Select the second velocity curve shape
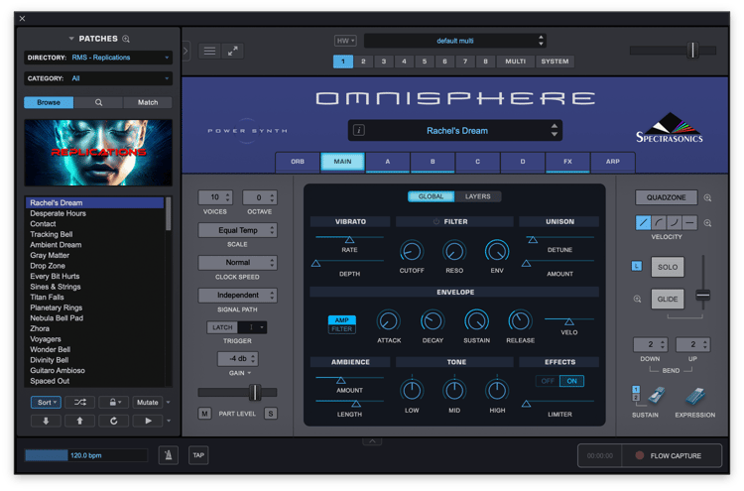Screen dimensions: 744x491 (659, 222)
